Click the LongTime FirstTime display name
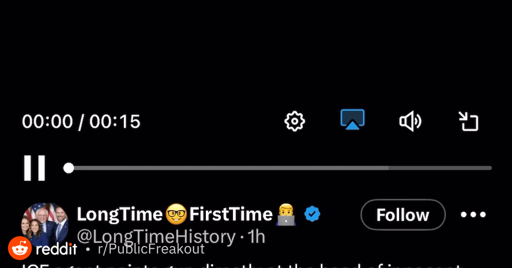512x268 pixels. coord(186,214)
